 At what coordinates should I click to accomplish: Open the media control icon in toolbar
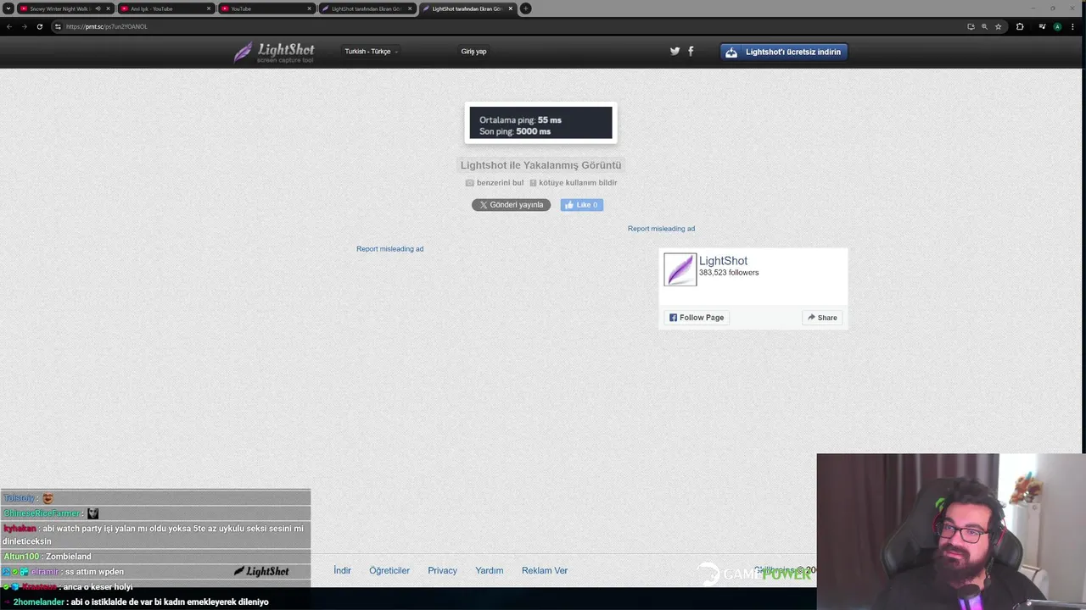(x=1043, y=26)
